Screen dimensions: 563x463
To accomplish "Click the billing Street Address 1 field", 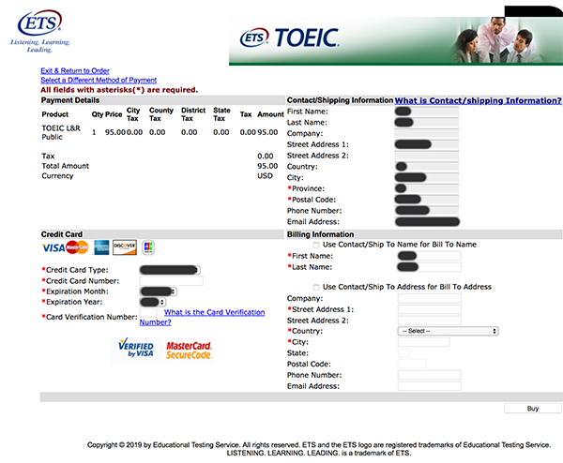I will (x=429, y=309).
